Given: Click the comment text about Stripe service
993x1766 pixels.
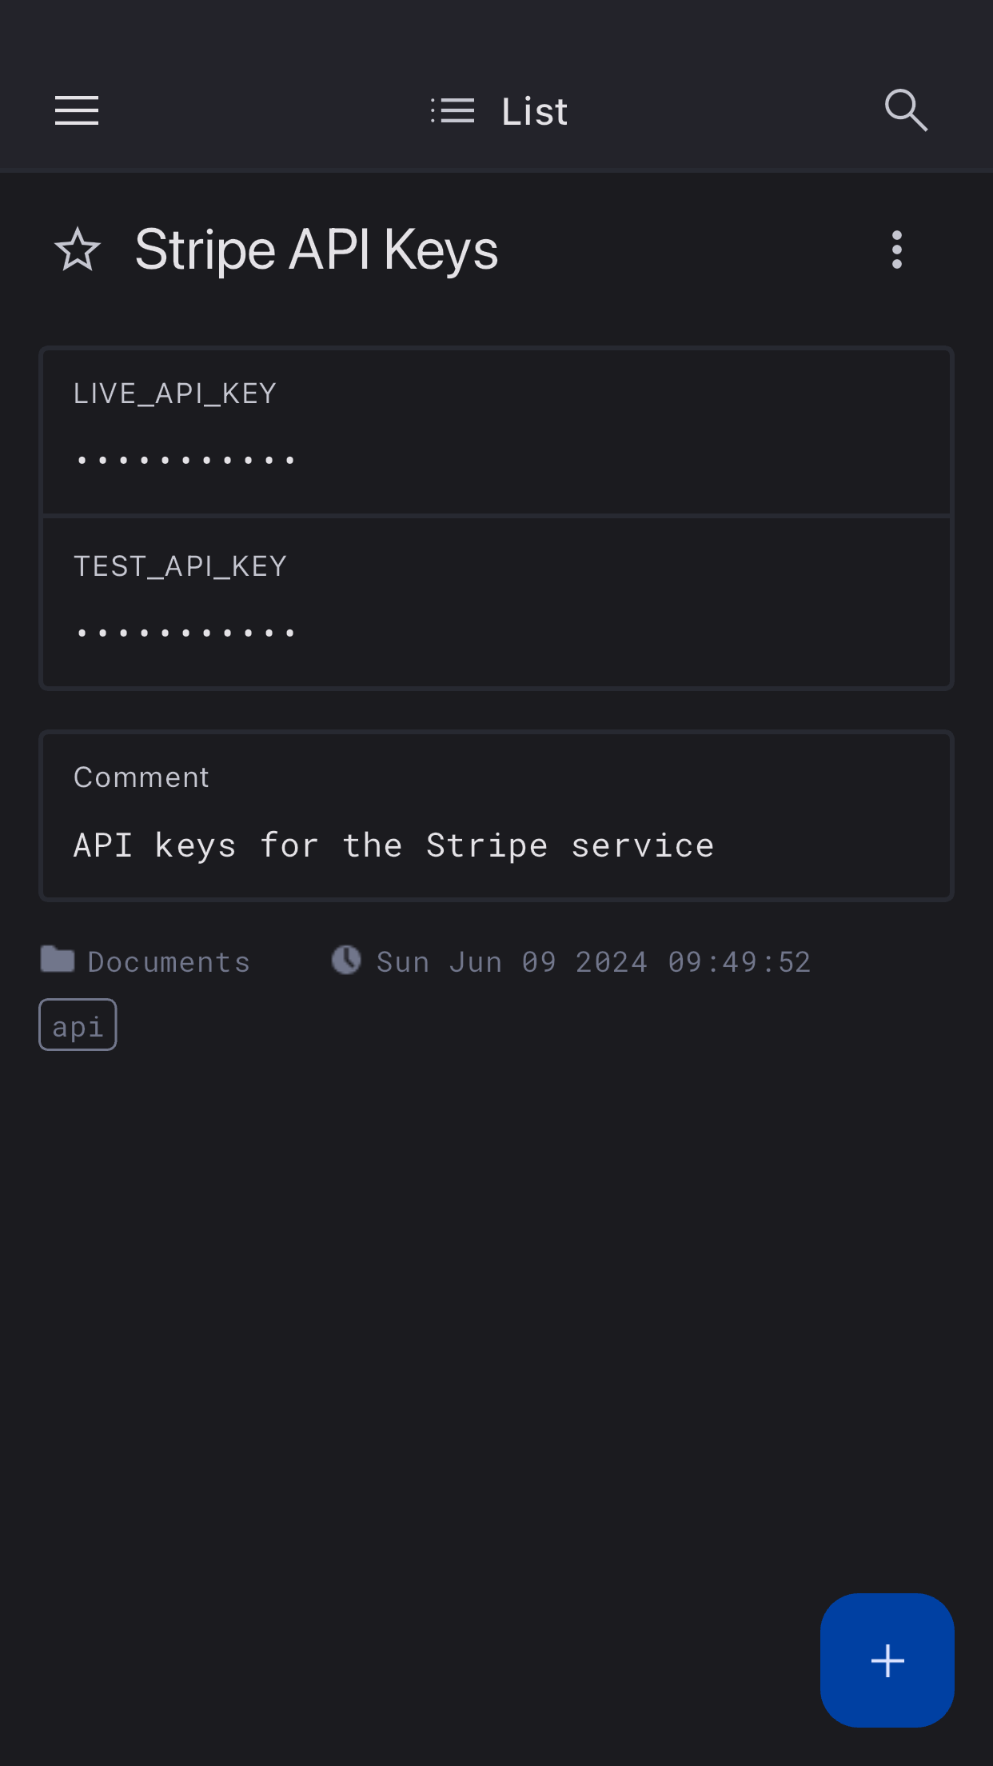Looking at the screenshot, I should 393,845.
